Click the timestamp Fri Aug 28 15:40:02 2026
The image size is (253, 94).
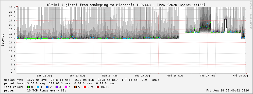tap(228, 91)
